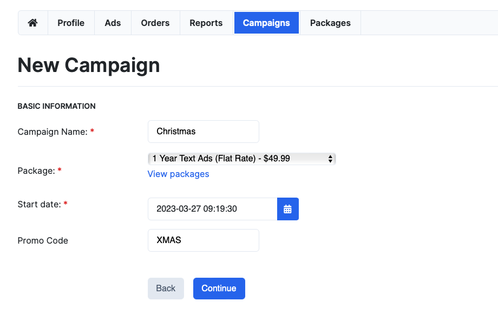
Task: Focus the Campaign Name input field
Action: pos(204,132)
